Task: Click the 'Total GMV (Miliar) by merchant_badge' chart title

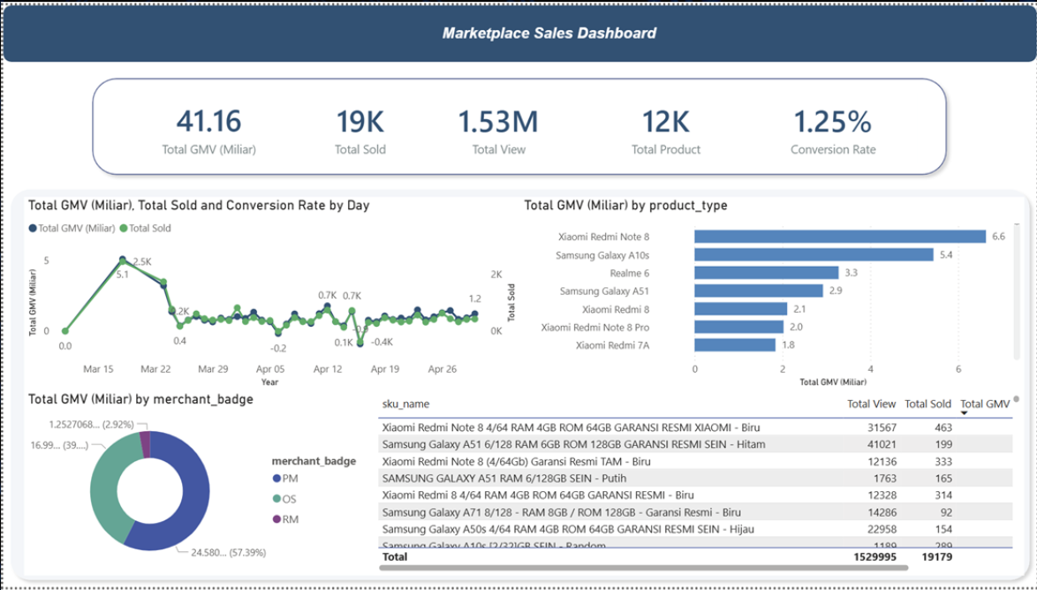Action: [x=140, y=399]
